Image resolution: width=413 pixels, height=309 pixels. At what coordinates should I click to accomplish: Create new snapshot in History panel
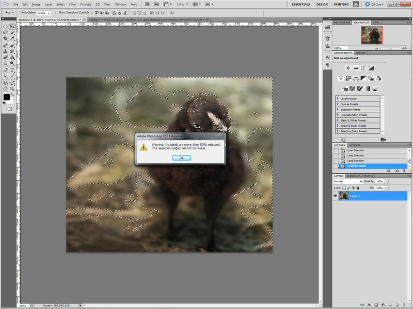397,171
